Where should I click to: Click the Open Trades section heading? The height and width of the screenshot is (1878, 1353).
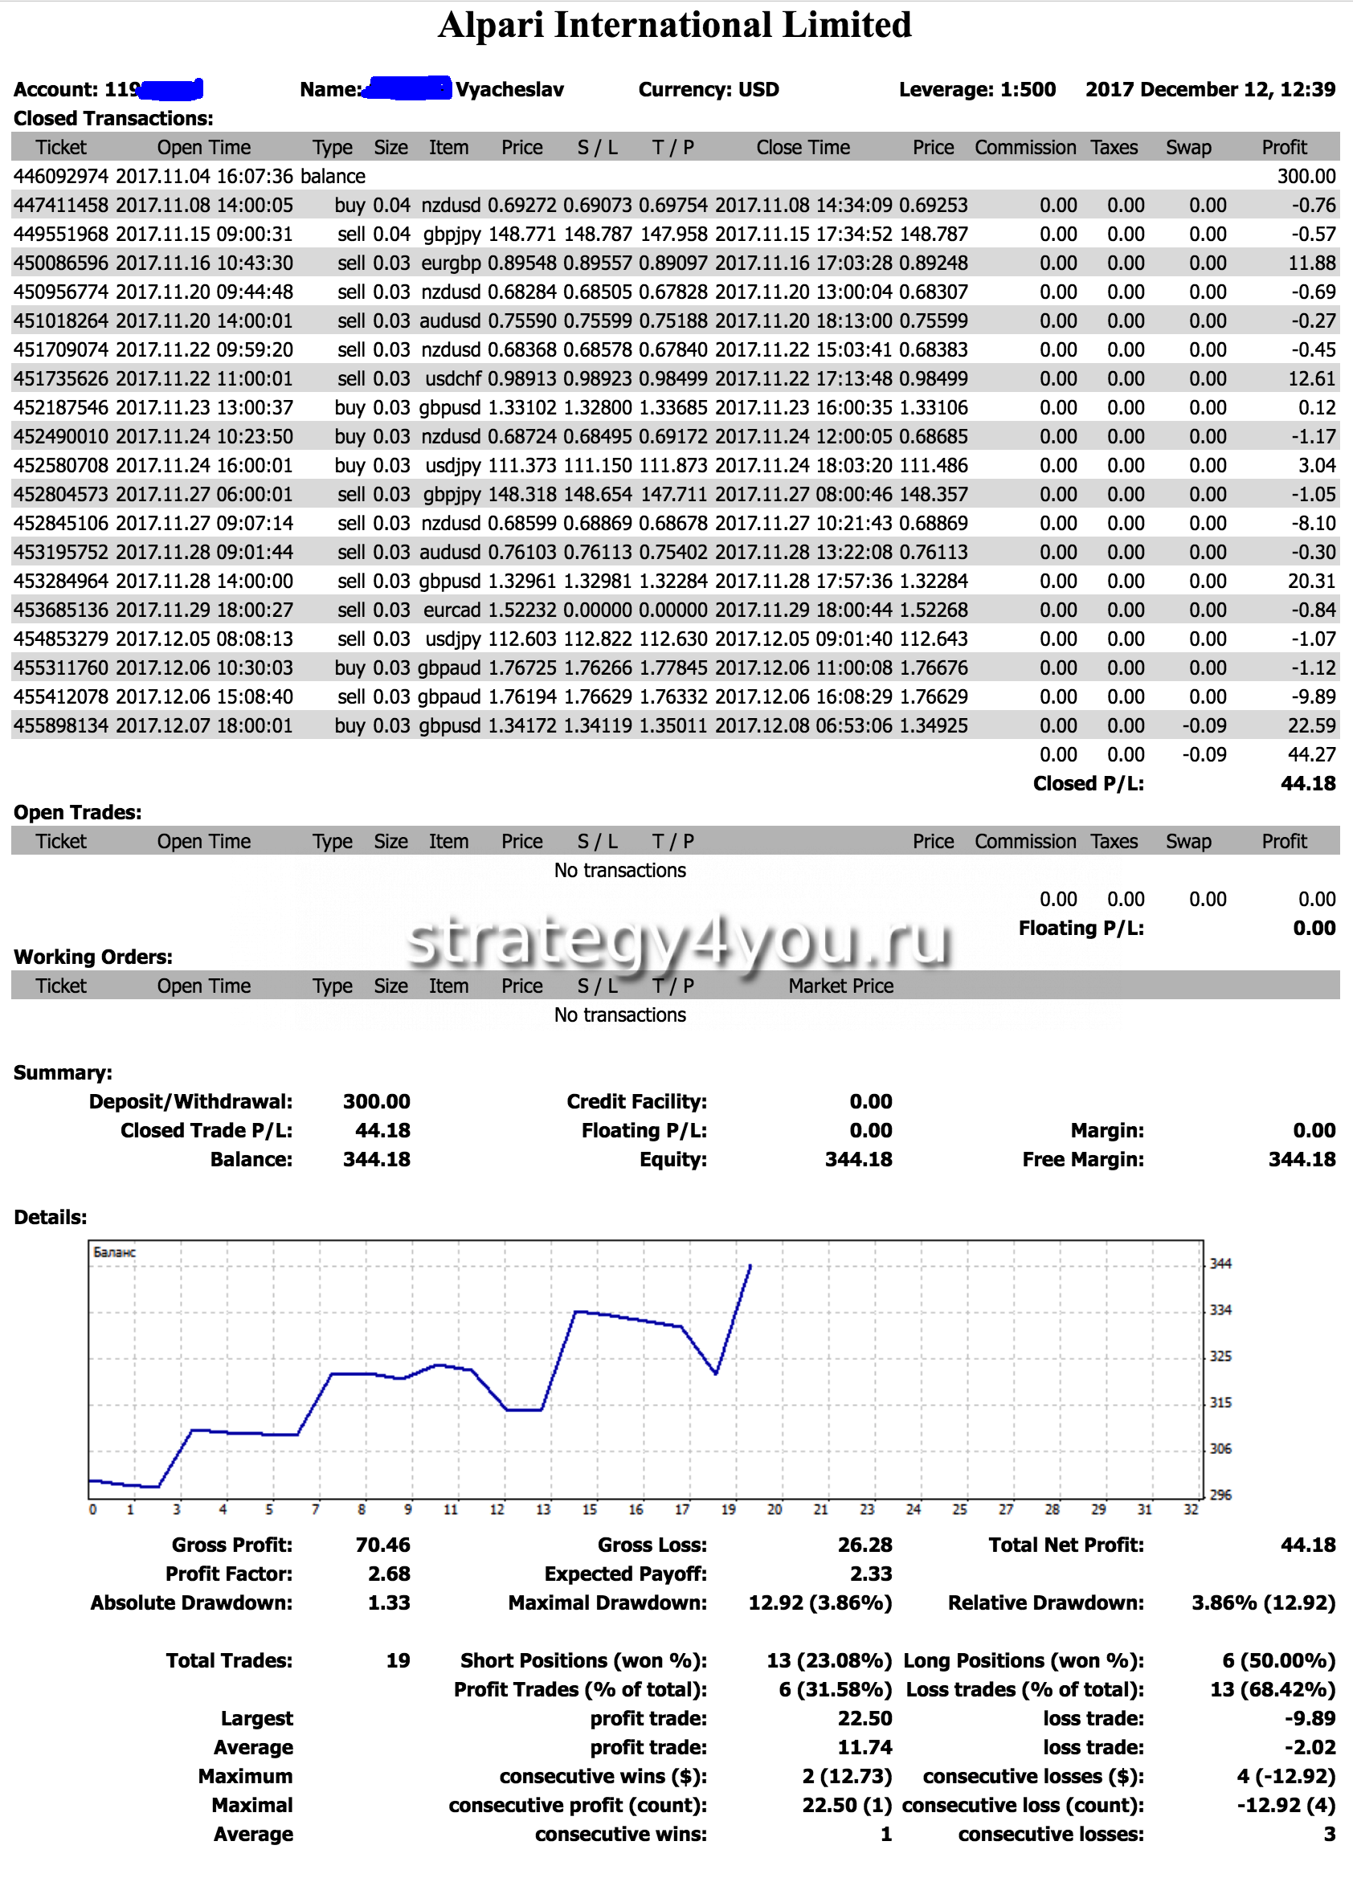pyautogui.click(x=78, y=813)
